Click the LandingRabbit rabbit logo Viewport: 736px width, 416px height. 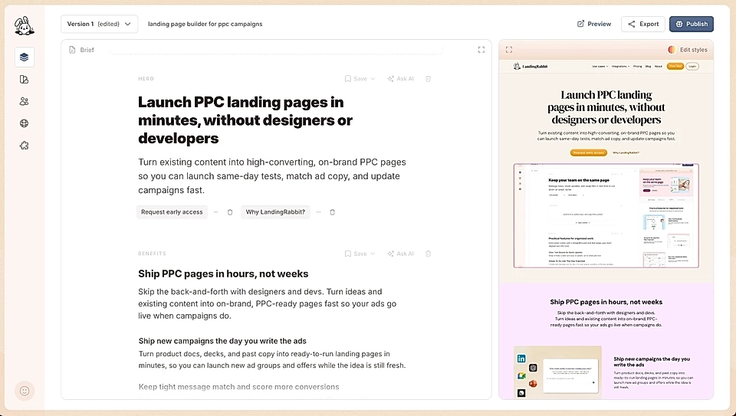pyautogui.click(x=25, y=26)
